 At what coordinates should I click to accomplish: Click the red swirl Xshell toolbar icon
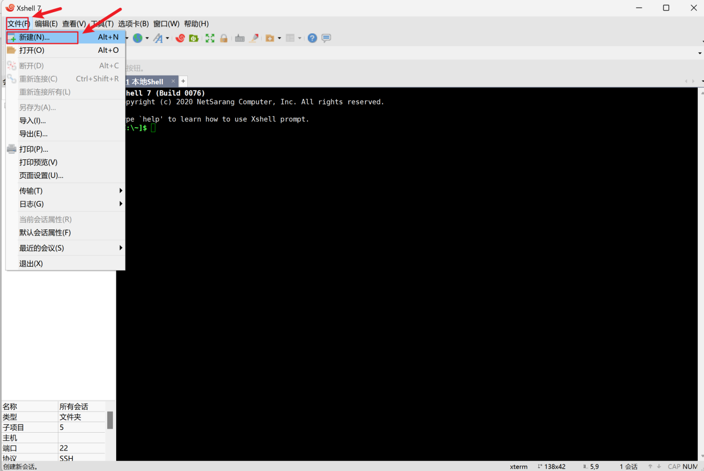point(180,38)
